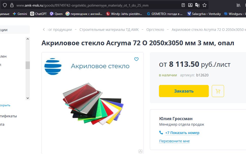Image resolution: width=246 pixels, height=154 pixels.
Task: Click the tracking protection shield icon
Action: coord(5,5)
